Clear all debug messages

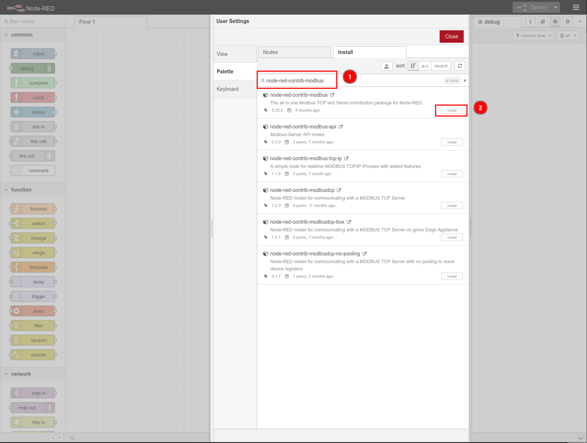[x=565, y=35]
